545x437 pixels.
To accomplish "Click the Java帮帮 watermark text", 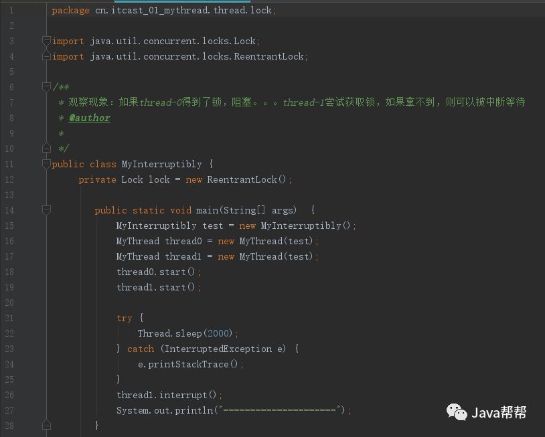I will [x=499, y=413].
